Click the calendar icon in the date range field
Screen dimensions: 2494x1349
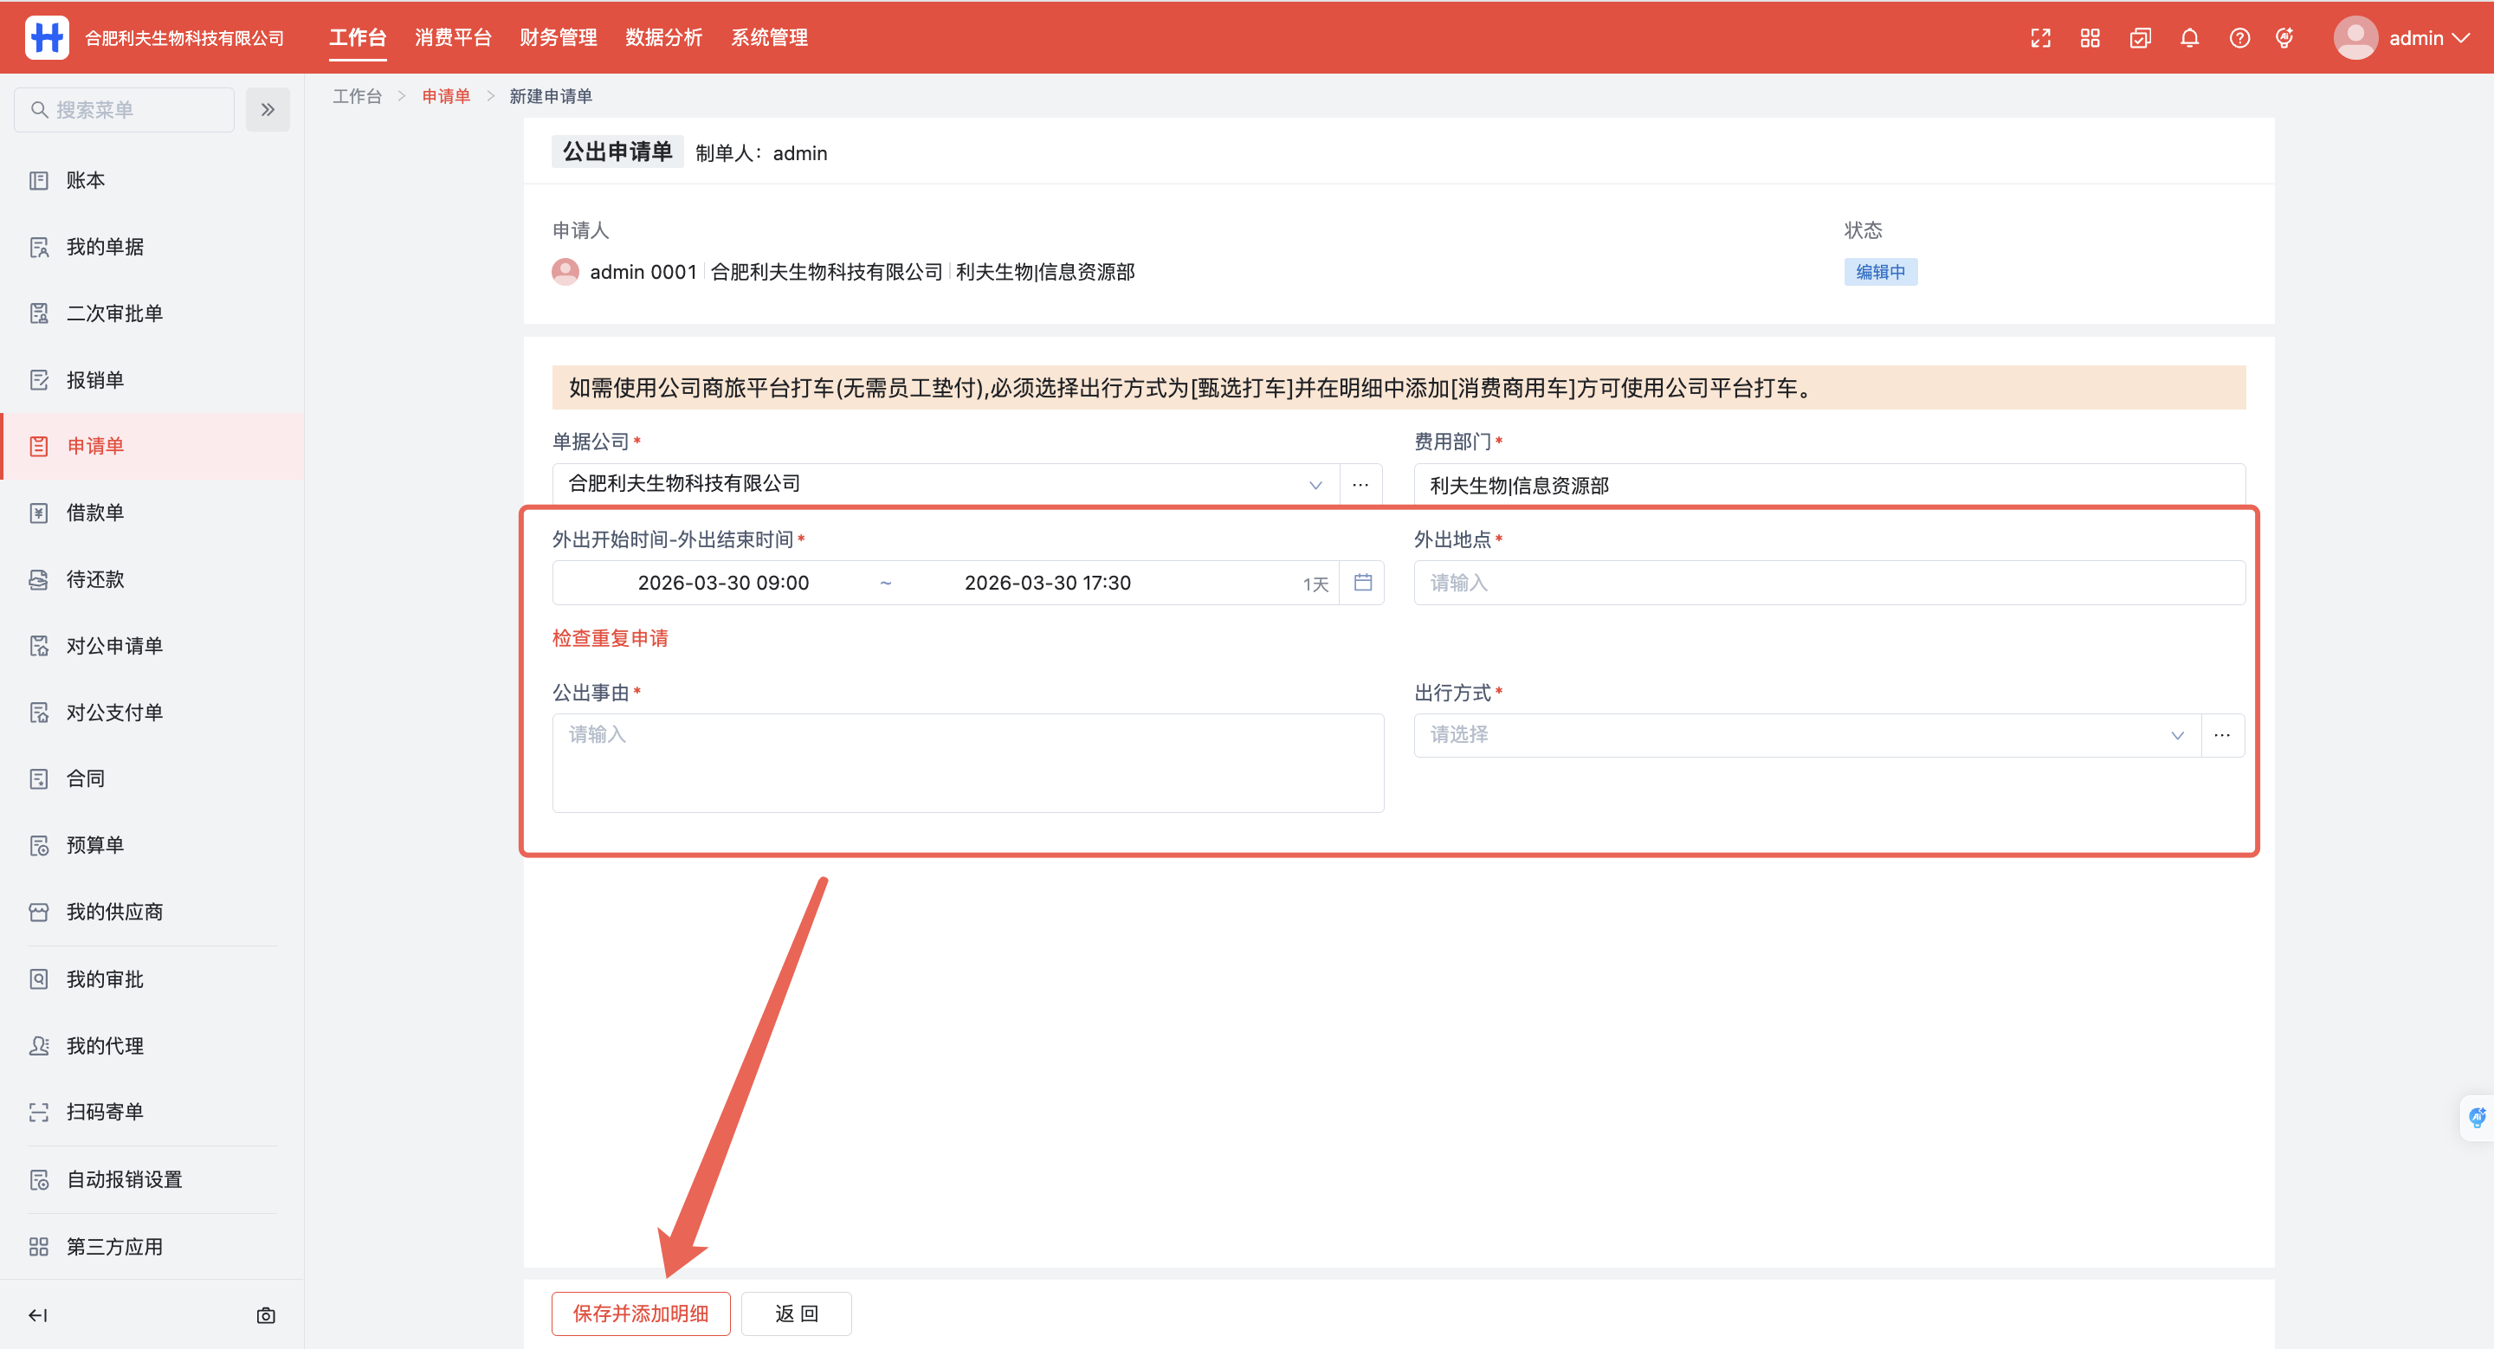pyautogui.click(x=1362, y=583)
